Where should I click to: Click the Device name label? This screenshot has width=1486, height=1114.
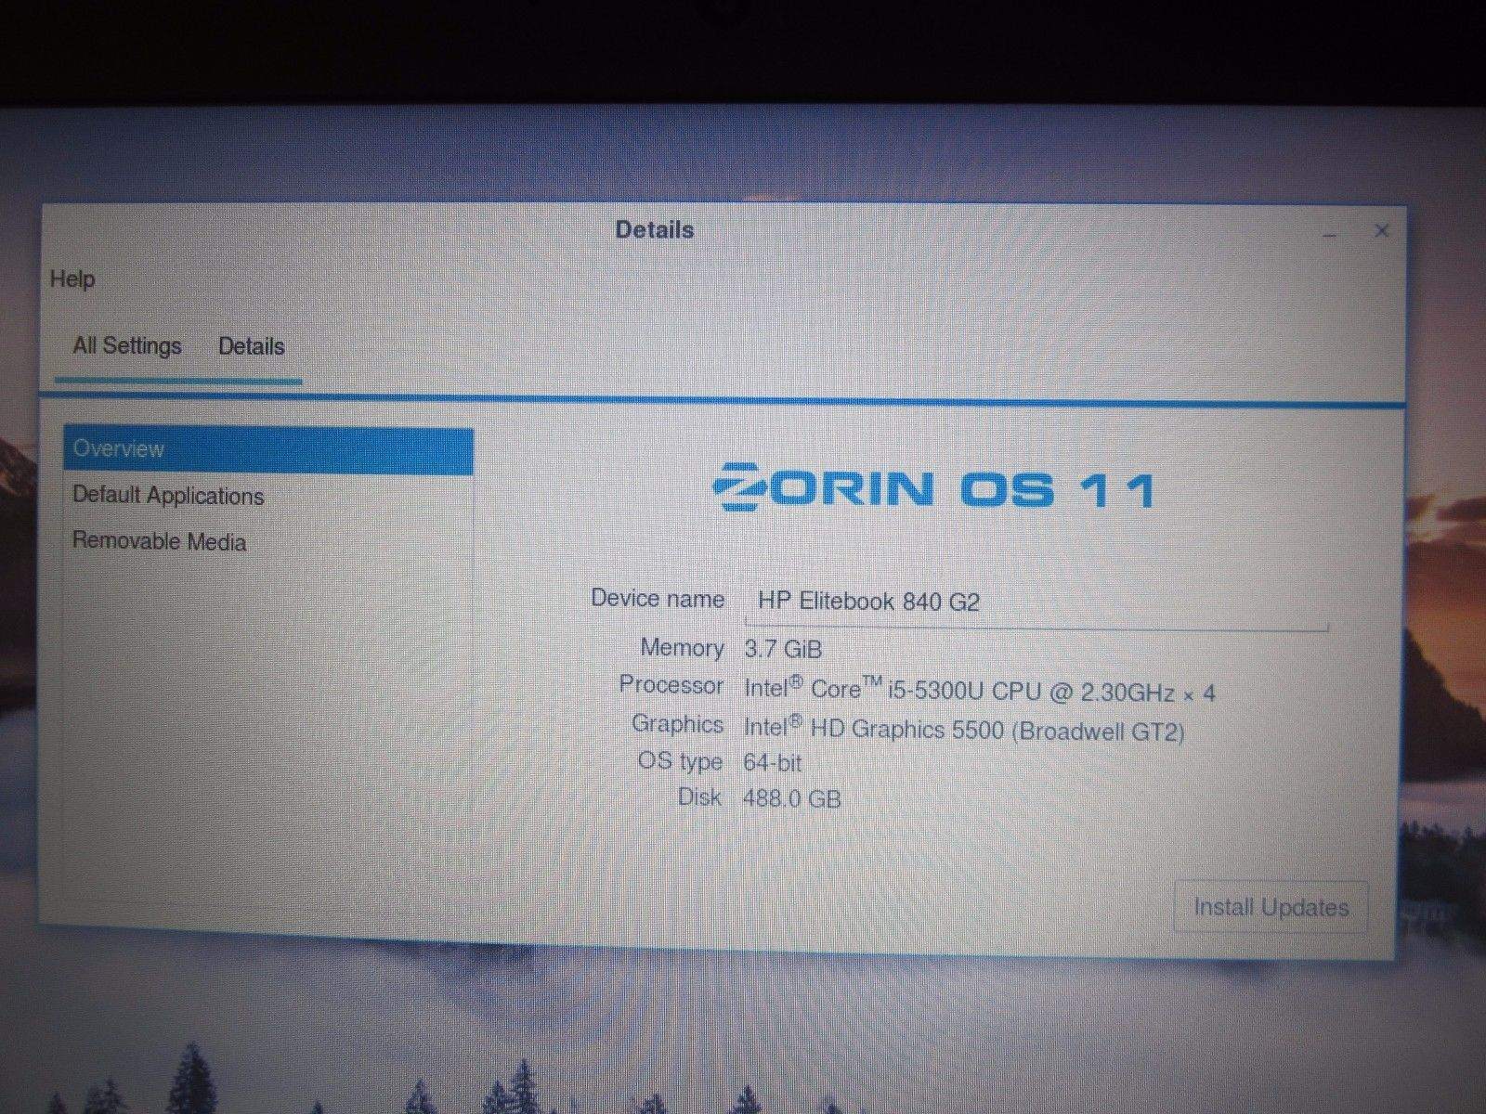[x=658, y=599]
